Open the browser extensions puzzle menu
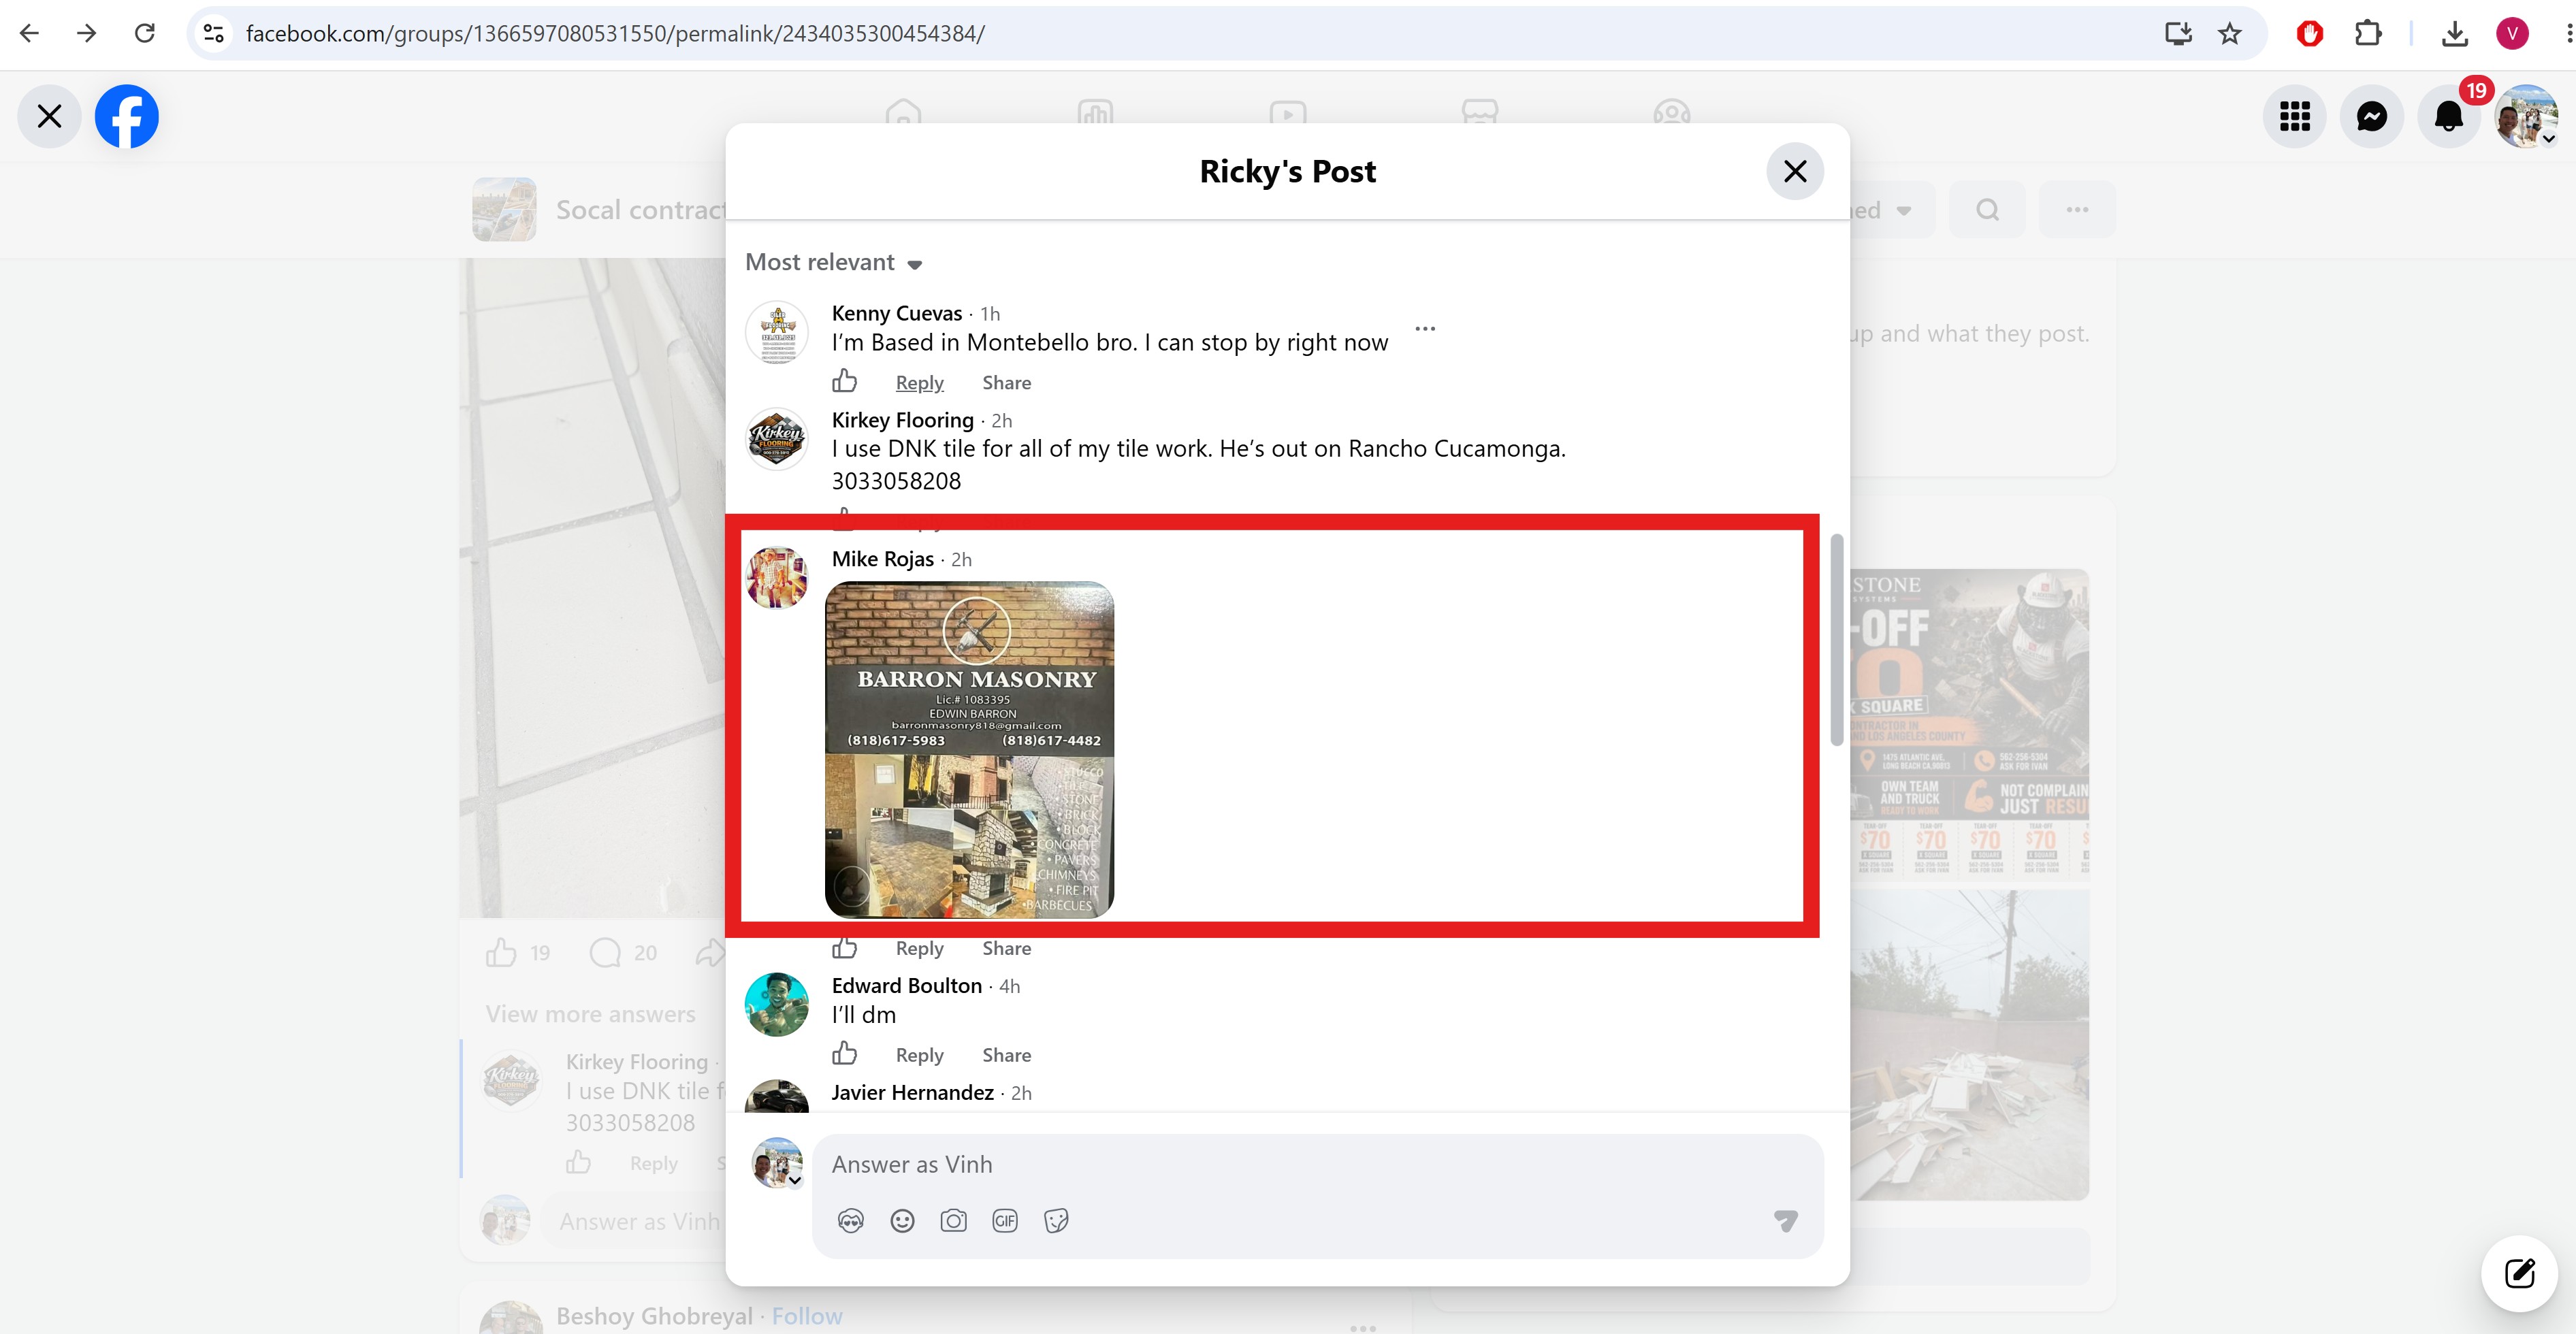The width and height of the screenshot is (2576, 1334). 2368,33
